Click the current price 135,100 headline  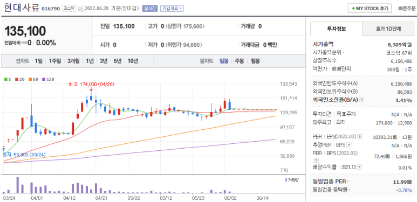[25, 31]
